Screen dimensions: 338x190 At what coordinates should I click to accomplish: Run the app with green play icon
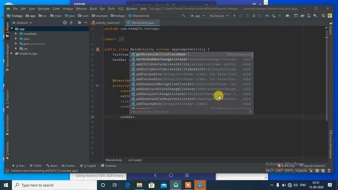234,16
